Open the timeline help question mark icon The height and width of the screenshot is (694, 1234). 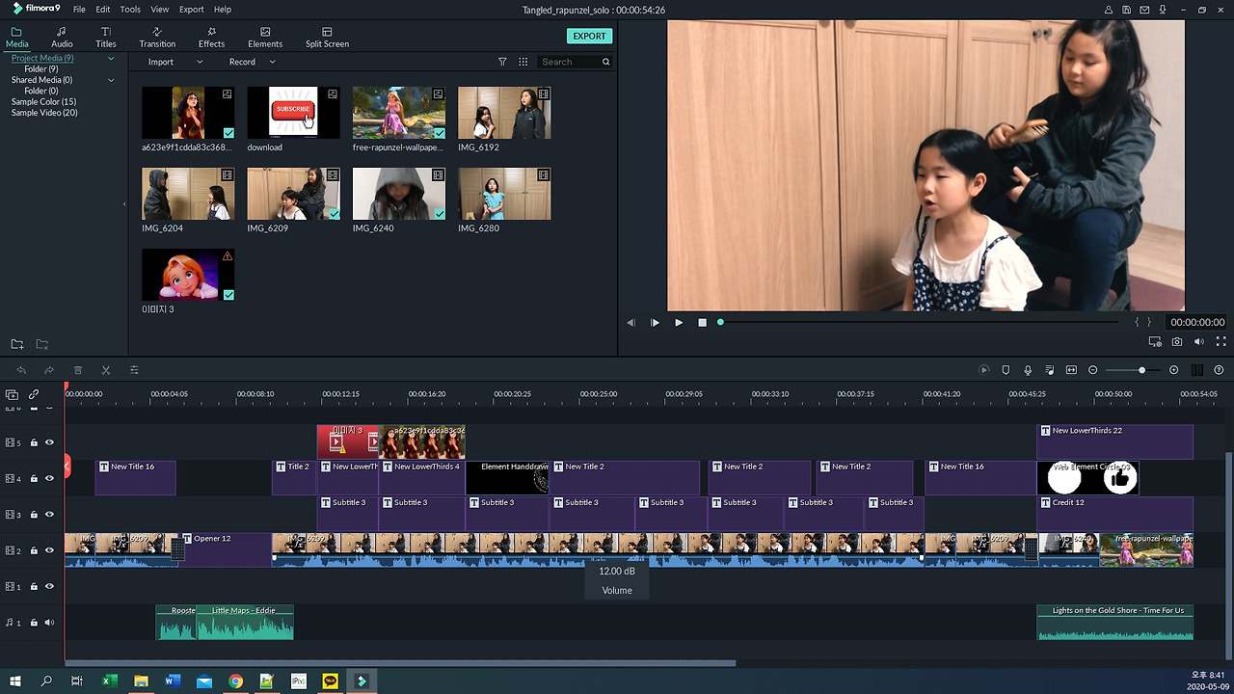pos(1219,370)
